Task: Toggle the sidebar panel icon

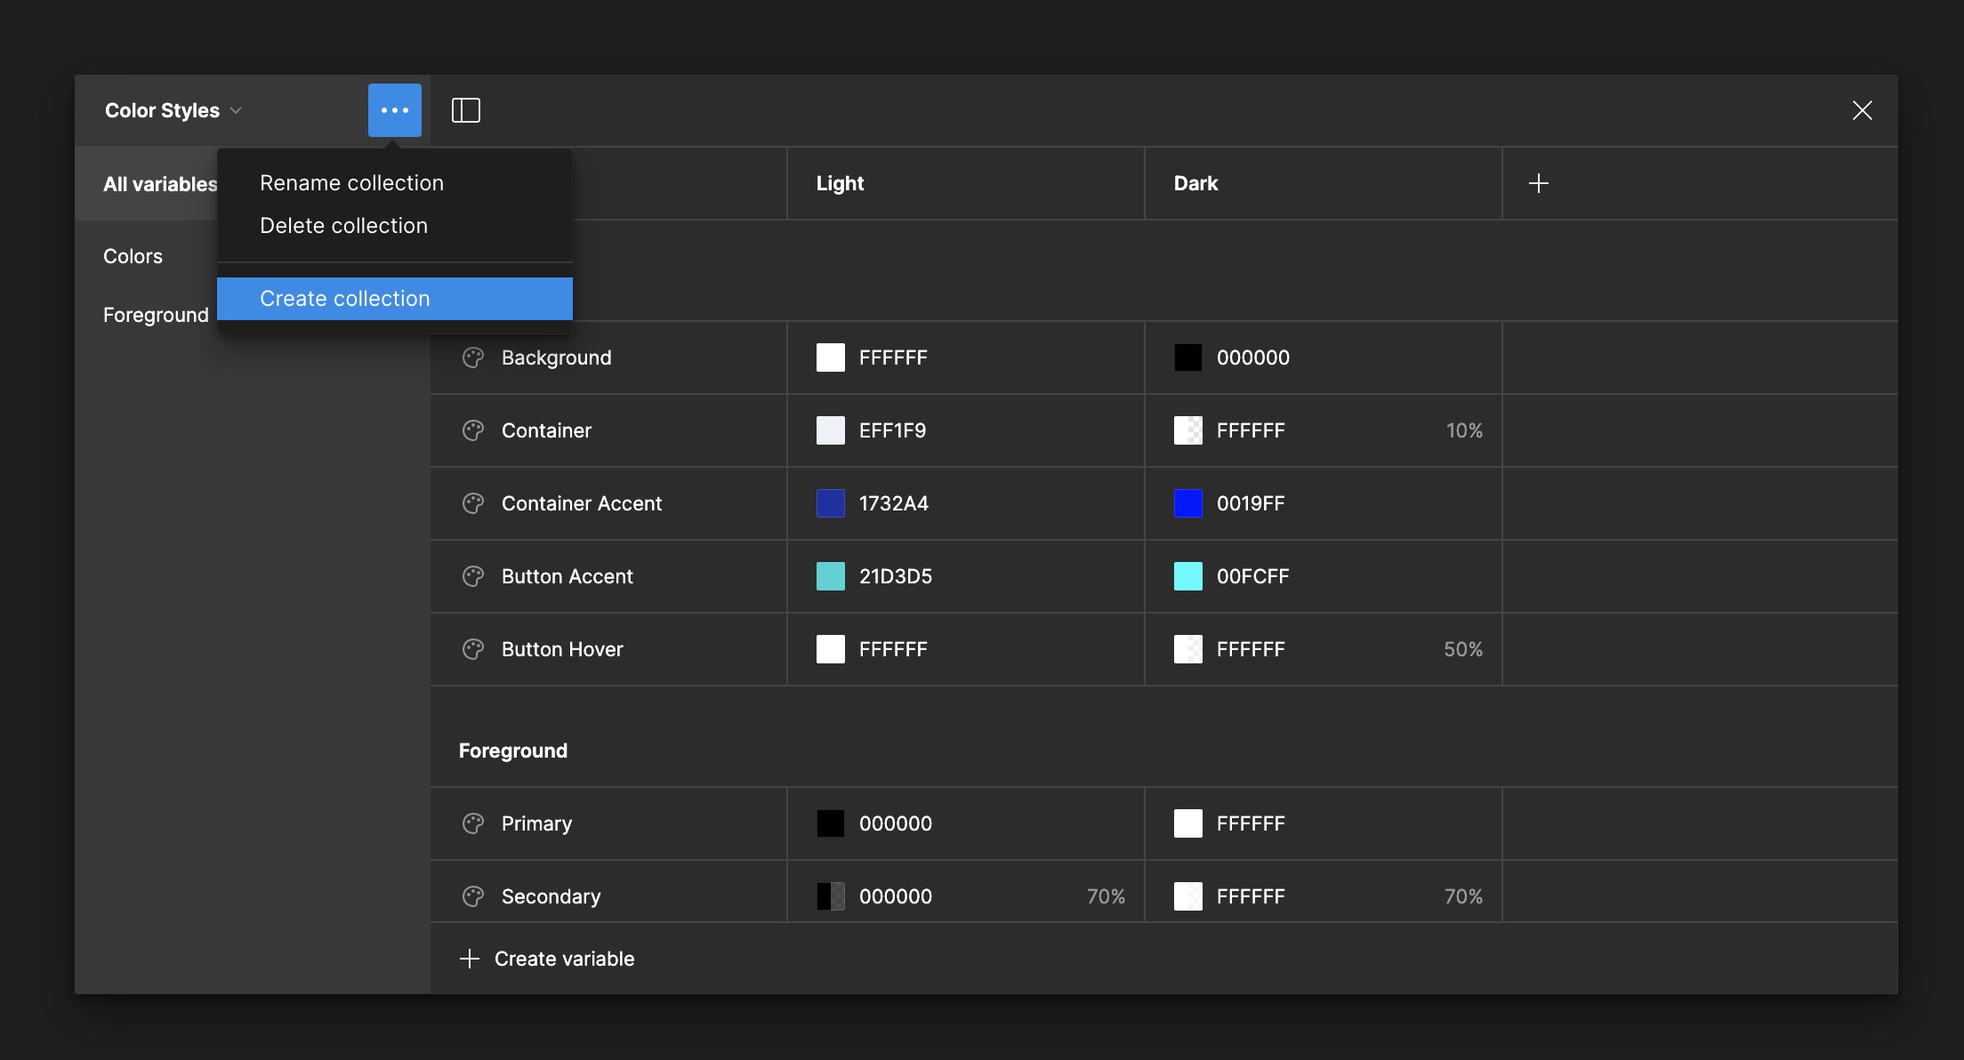Action: pos(466,109)
